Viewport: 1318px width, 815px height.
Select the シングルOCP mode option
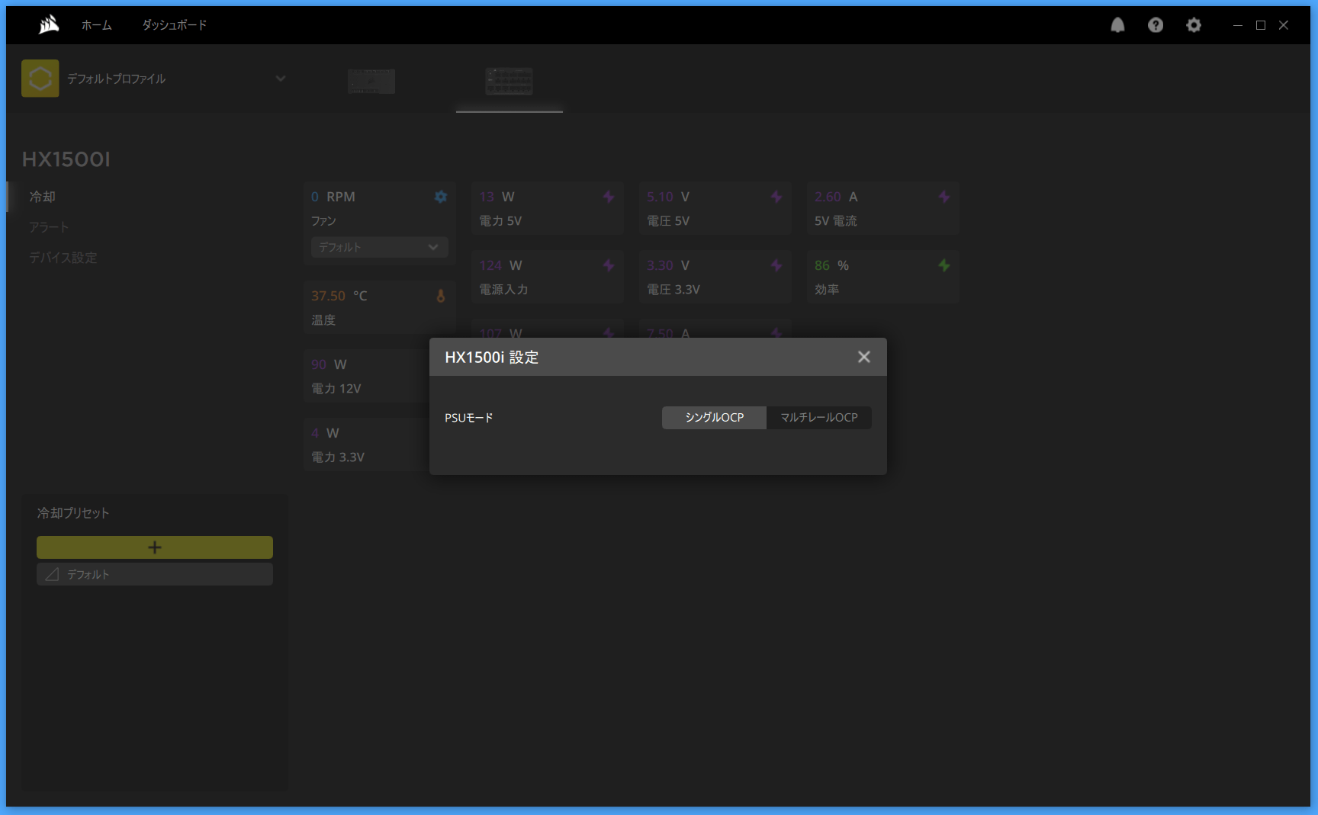[714, 418]
